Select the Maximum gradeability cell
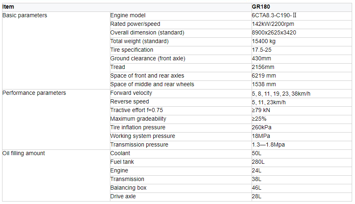The image size is (355, 204). coord(138,119)
